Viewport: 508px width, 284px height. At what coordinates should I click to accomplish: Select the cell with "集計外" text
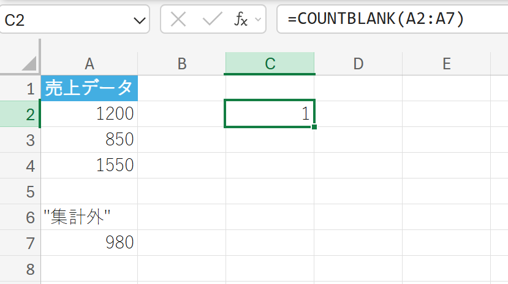89,217
